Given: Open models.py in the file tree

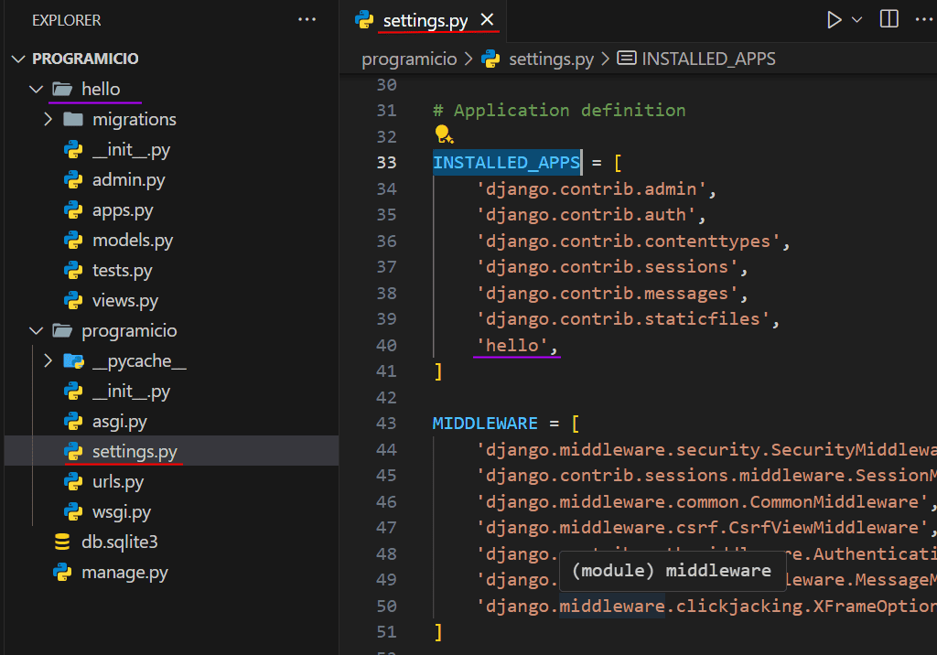Looking at the screenshot, I should 133,240.
